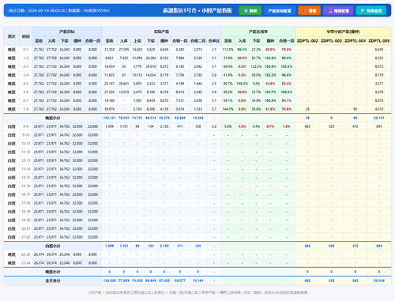Click ZDPTL-002 value 29 in 7-8 row
The image size is (395, 301).
pyautogui.click(x=307, y=109)
